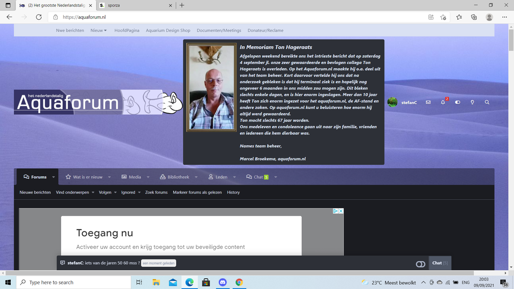
Task: Click the Windows taskbar search field
Action: pos(73,283)
